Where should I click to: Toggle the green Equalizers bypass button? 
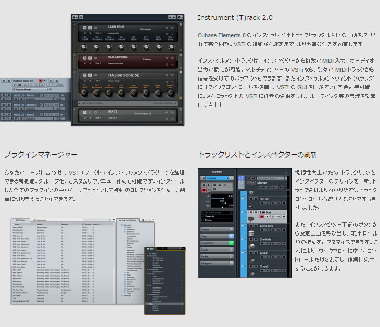pos(231,243)
